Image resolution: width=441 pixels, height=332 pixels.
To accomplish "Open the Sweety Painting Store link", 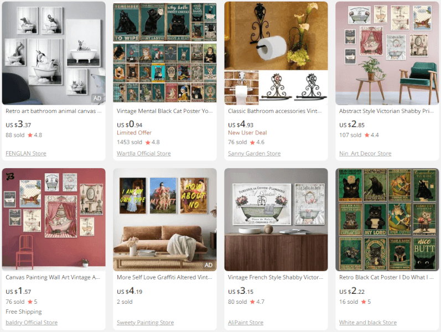I will tap(145, 323).
